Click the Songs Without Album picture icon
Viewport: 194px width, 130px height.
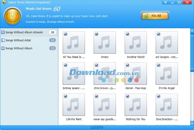(x=3, y=48)
